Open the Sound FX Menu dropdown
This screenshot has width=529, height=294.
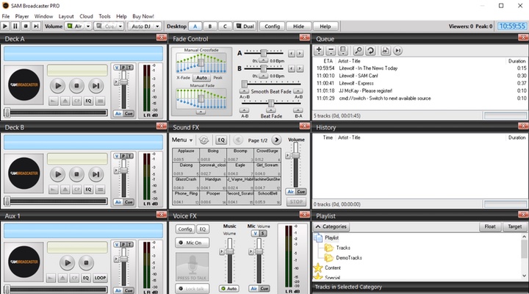click(x=182, y=140)
